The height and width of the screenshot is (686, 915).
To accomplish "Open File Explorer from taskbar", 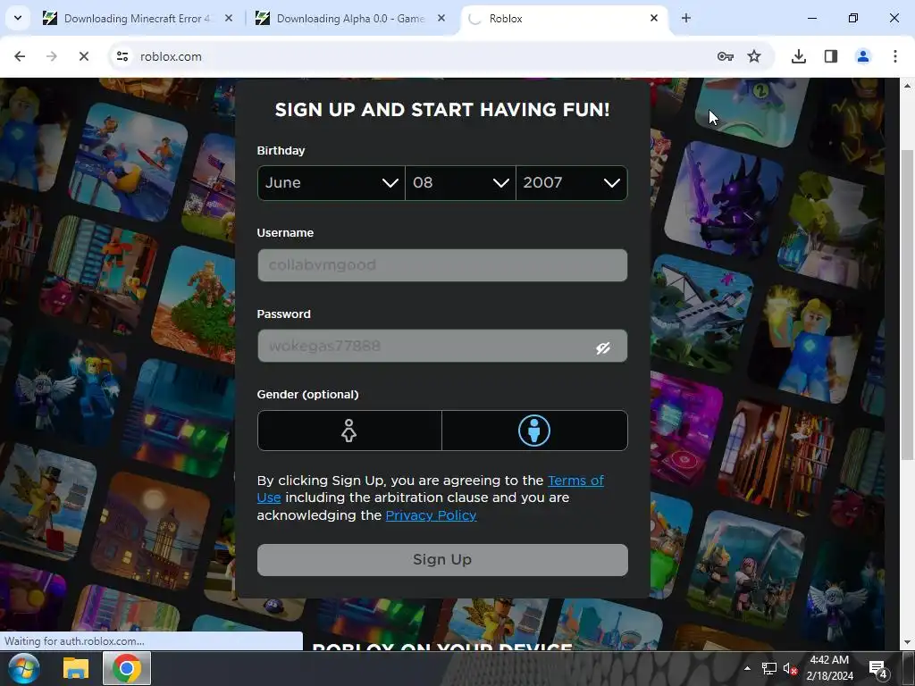I will click(76, 668).
